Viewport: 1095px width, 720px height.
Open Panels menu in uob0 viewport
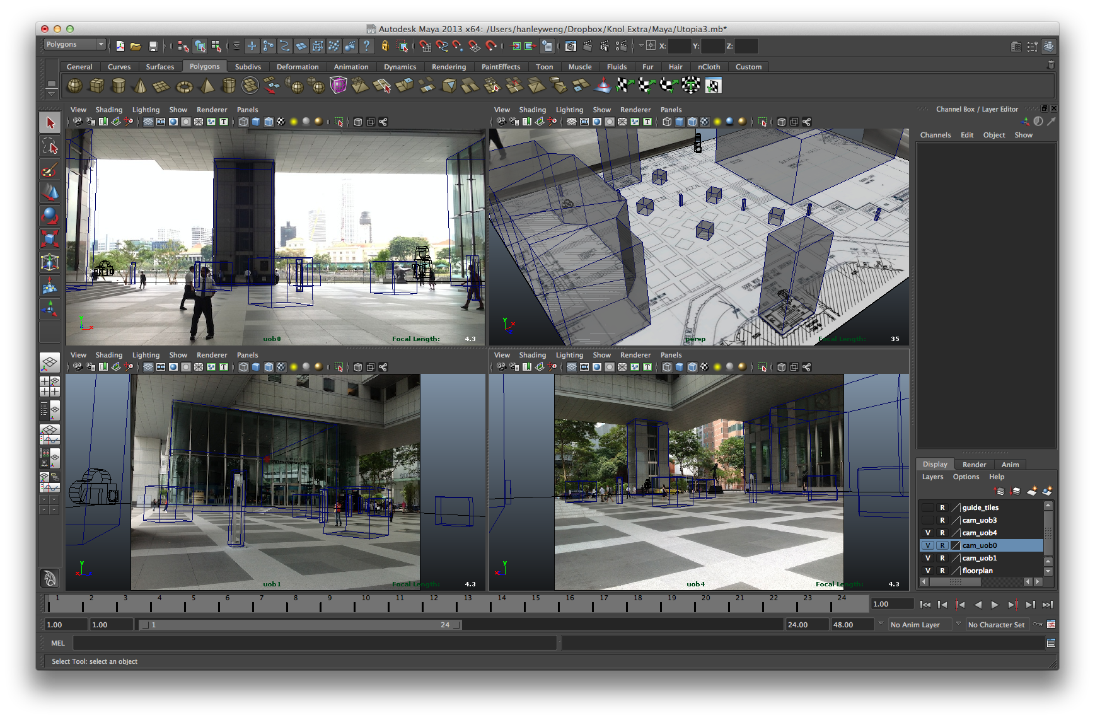tap(247, 110)
